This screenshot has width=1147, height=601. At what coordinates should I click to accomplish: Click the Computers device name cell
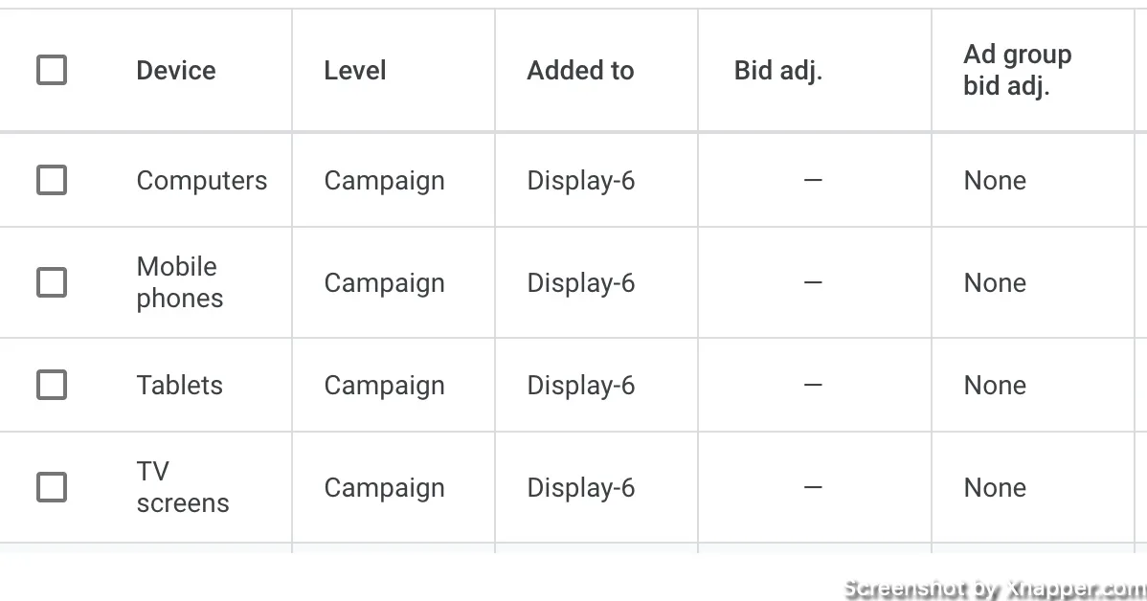click(x=202, y=181)
